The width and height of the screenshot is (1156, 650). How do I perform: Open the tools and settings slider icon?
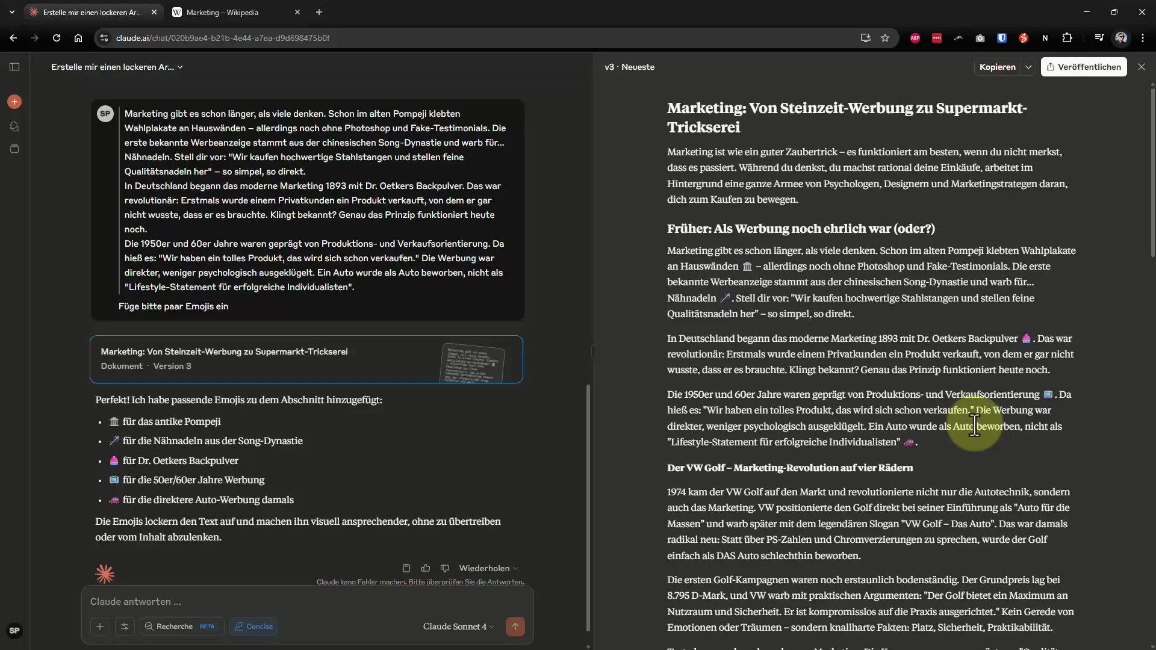(x=125, y=627)
